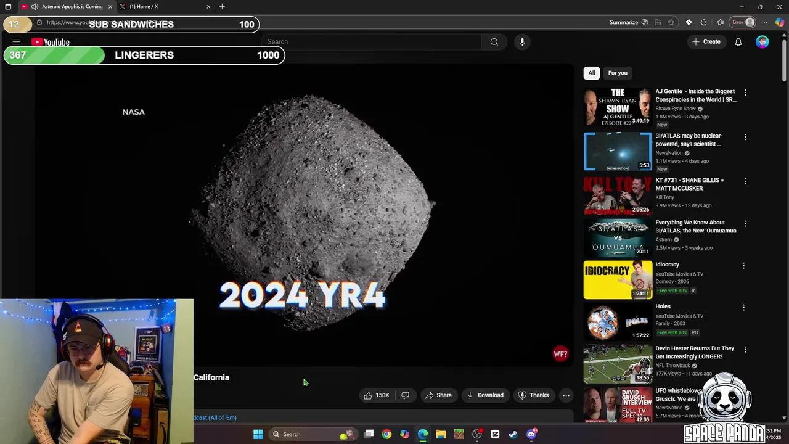The height and width of the screenshot is (444, 789).
Task: Switch to the Home / X tab
Action: tap(163, 7)
